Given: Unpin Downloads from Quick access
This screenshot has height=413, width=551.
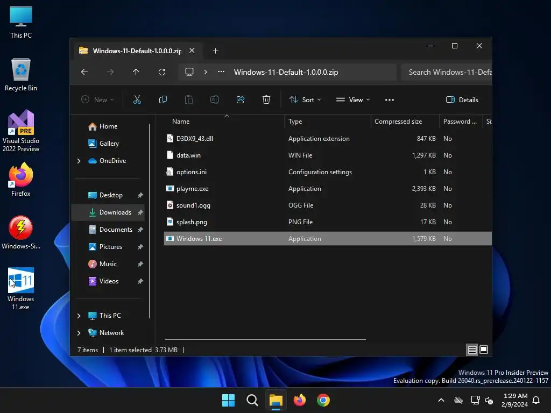Looking at the screenshot, I should pyautogui.click(x=140, y=212).
